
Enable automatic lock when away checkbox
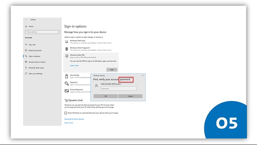(x=66, y=113)
